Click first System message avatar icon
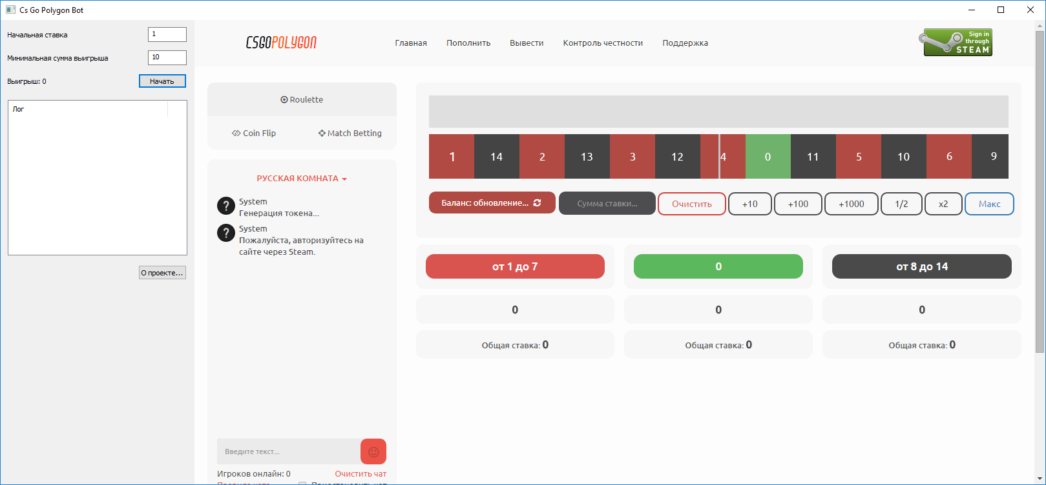Image resolution: width=1046 pixels, height=485 pixels. [225, 206]
